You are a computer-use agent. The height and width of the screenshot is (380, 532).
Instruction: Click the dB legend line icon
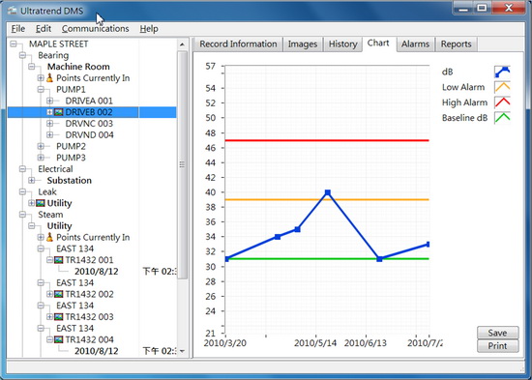click(502, 72)
